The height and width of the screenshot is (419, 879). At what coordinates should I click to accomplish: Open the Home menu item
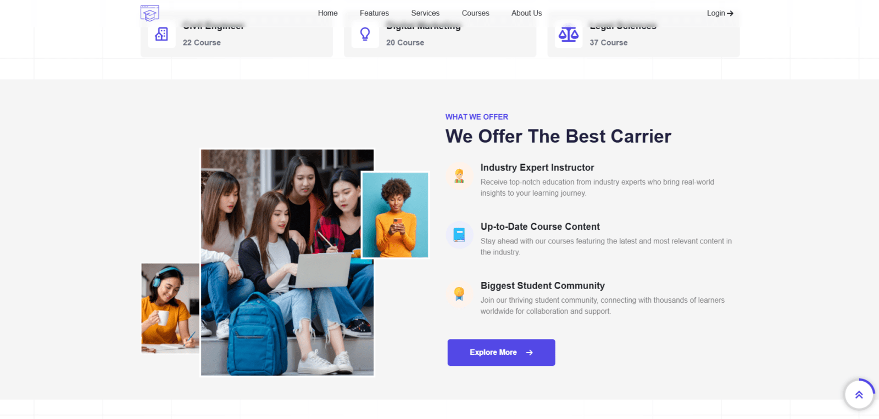(327, 13)
